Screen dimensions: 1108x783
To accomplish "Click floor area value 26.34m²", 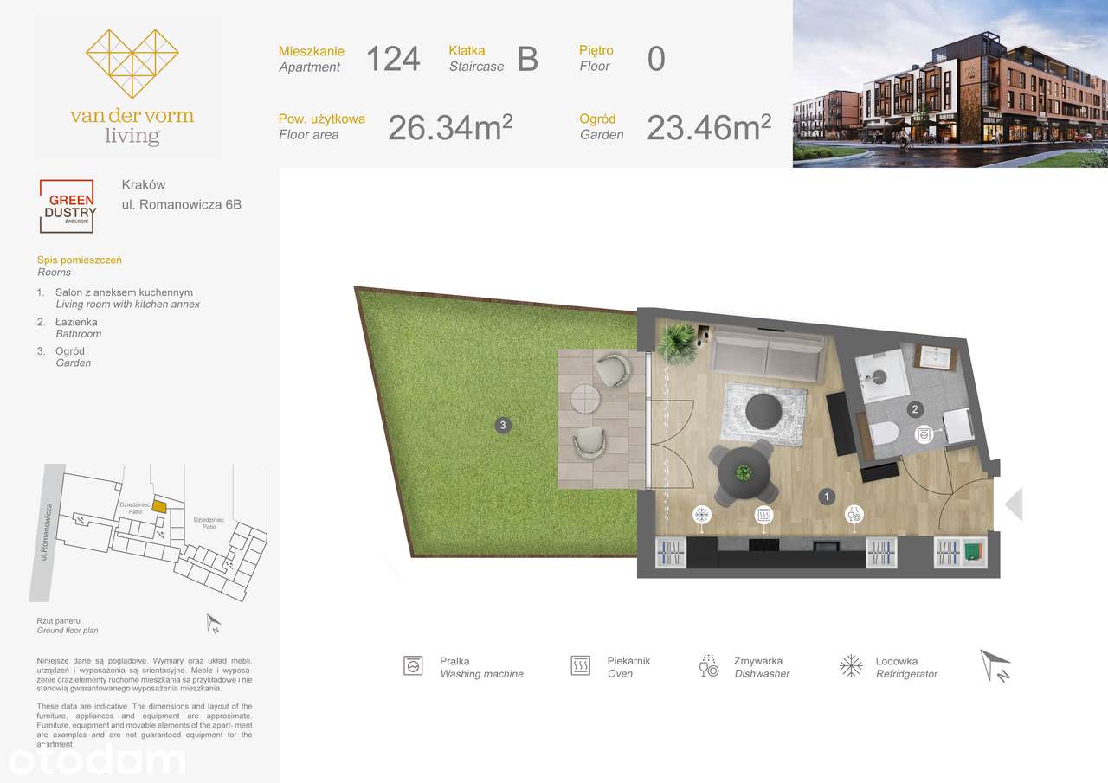I will pos(450,127).
